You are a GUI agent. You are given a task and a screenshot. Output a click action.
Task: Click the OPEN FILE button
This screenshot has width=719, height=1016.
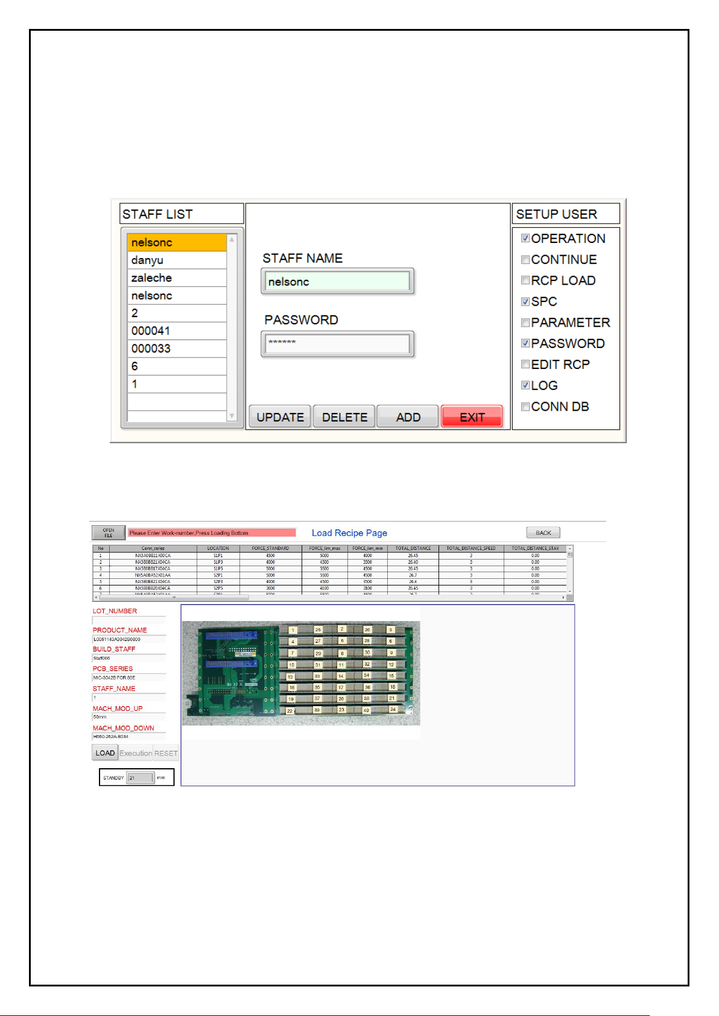click(109, 533)
